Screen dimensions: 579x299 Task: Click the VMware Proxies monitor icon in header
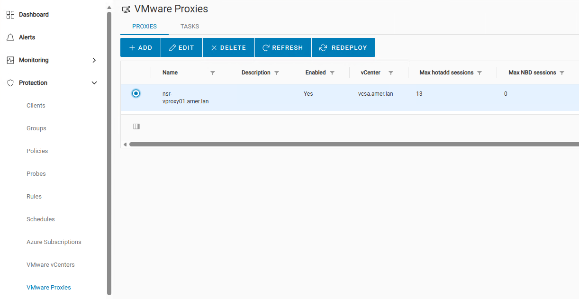point(126,9)
